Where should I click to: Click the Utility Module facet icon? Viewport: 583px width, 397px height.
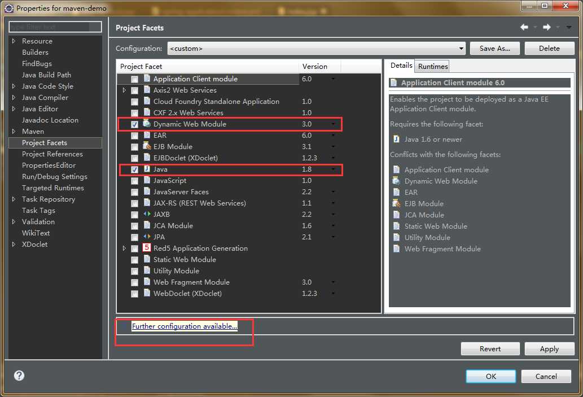click(x=147, y=270)
